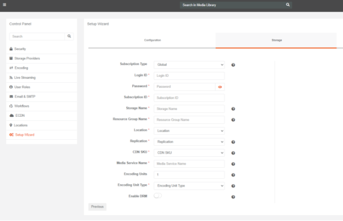Toggle password visibility eye icon
Image resolution: width=343 pixels, height=221 pixels.
(x=220, y=87)
